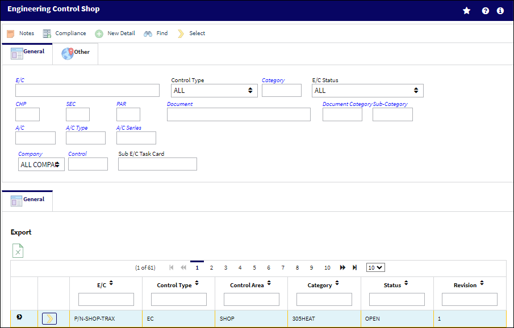Switch to the Other tab
The image size is (514, 328).
coord(76,54)
